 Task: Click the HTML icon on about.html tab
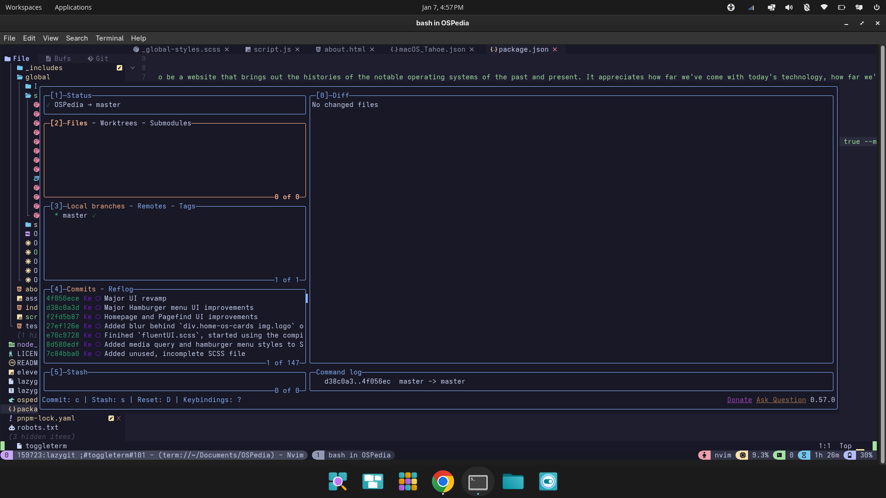pos(318,49)
